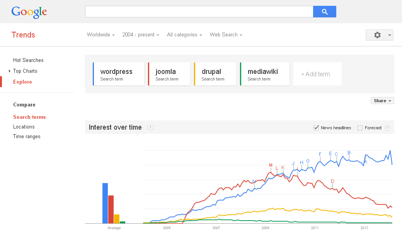Open the Hot Searches menu item
The width and height of the screenshot is (402, 233).
[x=28, y=60]
